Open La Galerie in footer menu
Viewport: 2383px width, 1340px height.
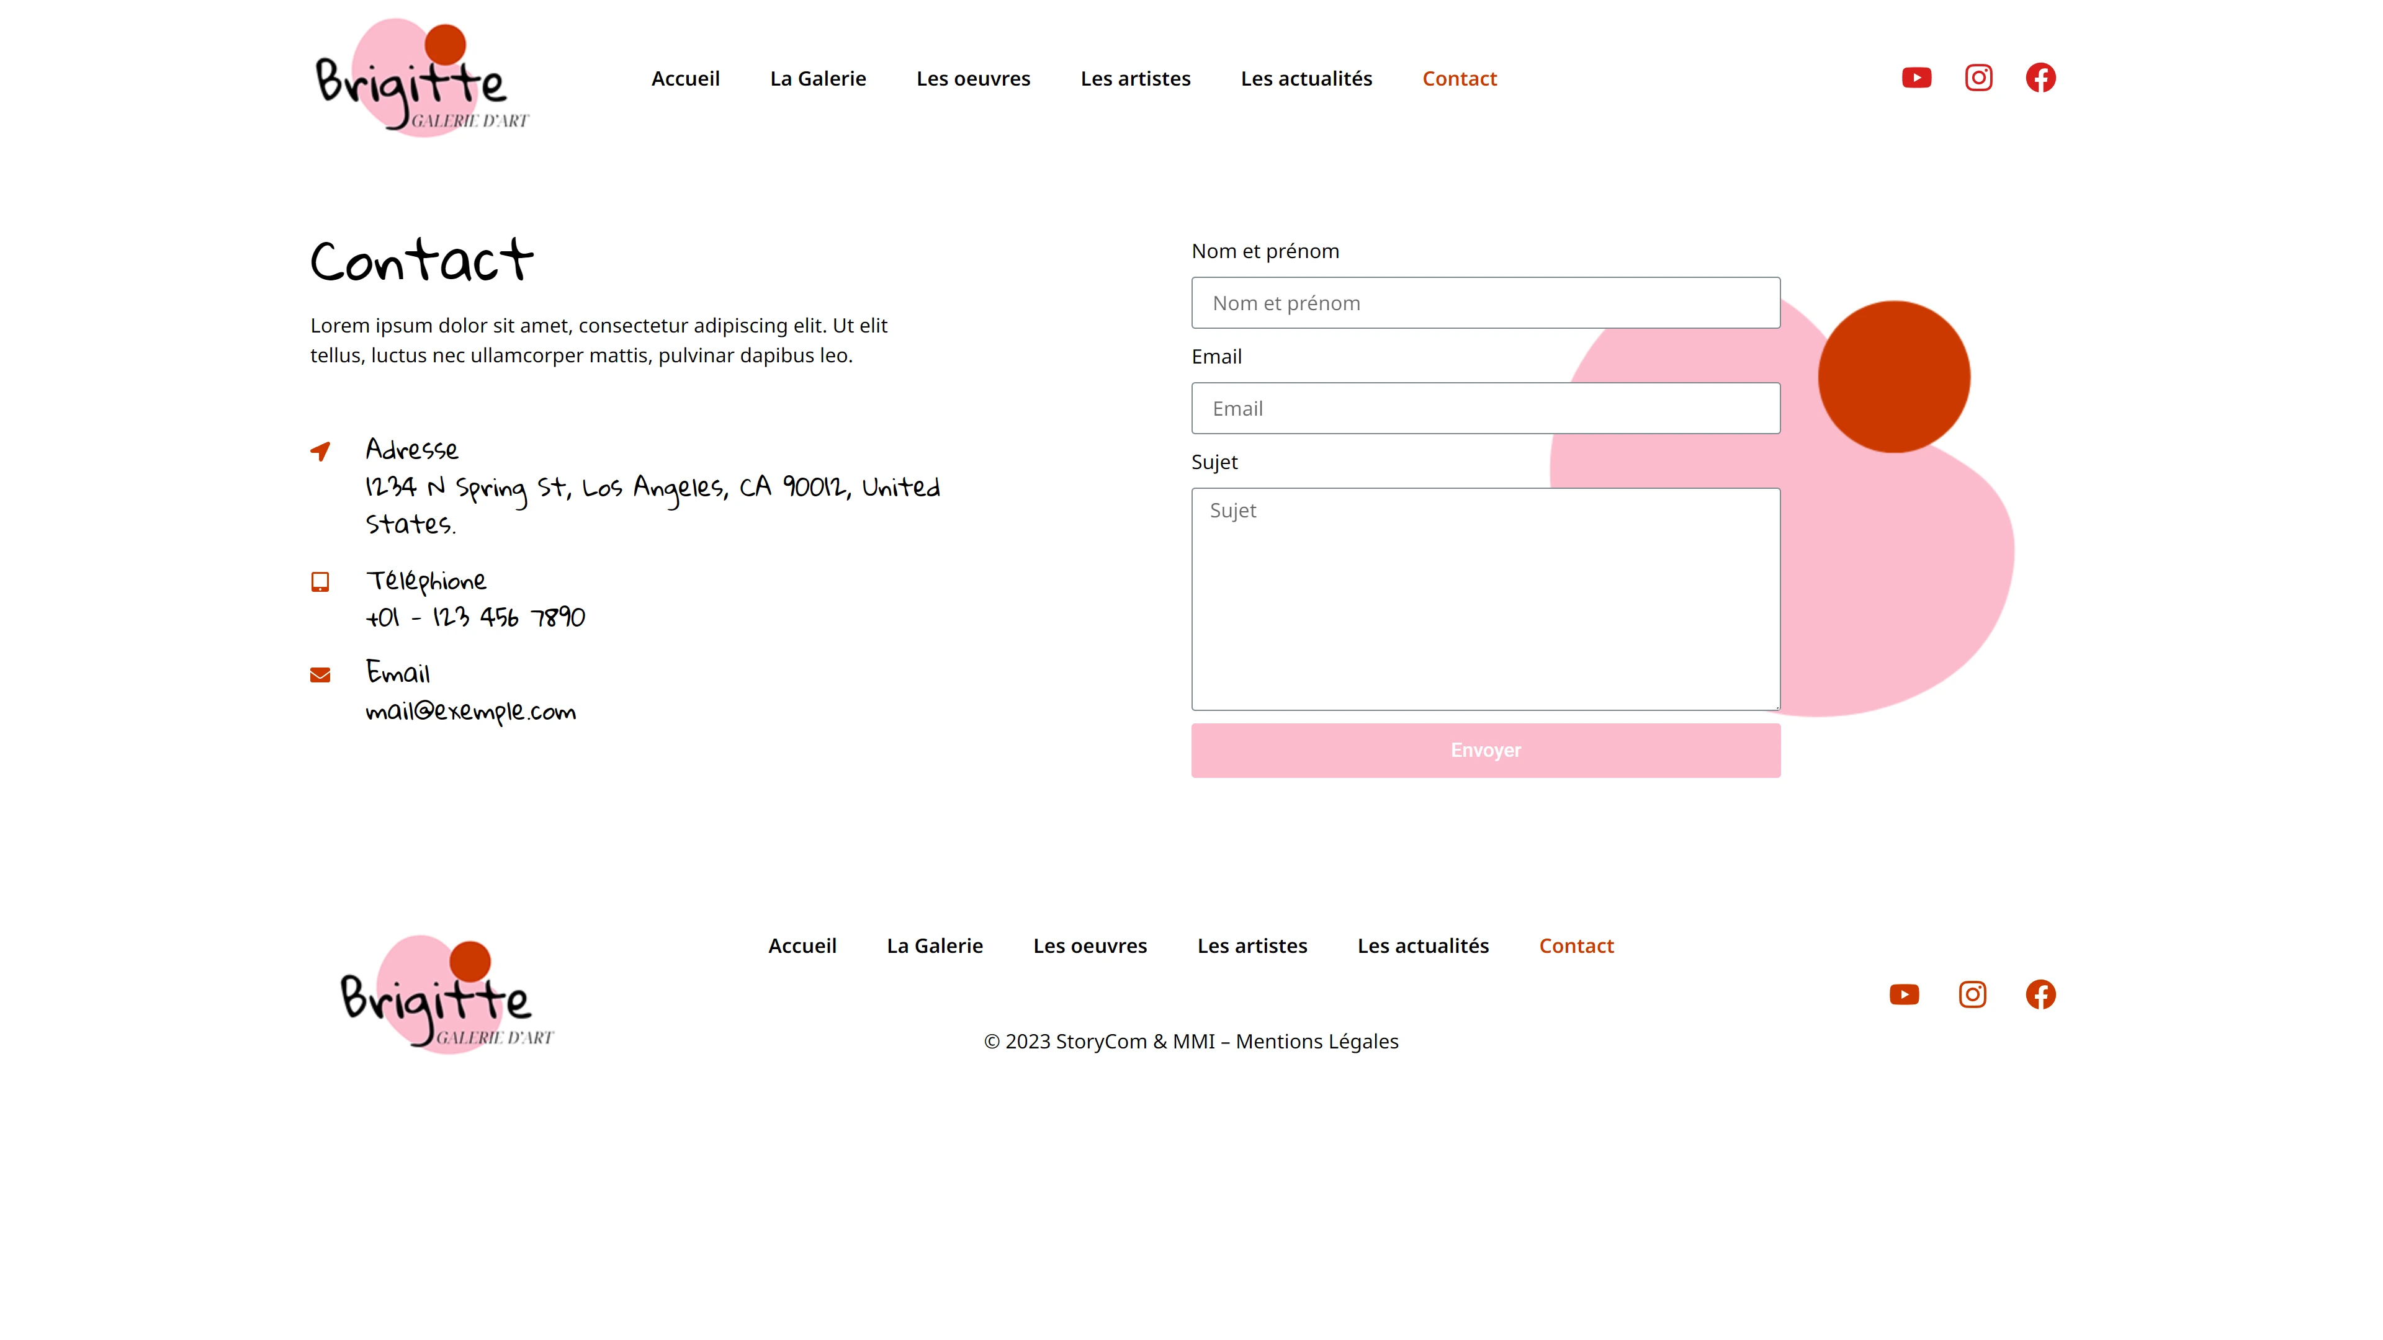[935, 946]
